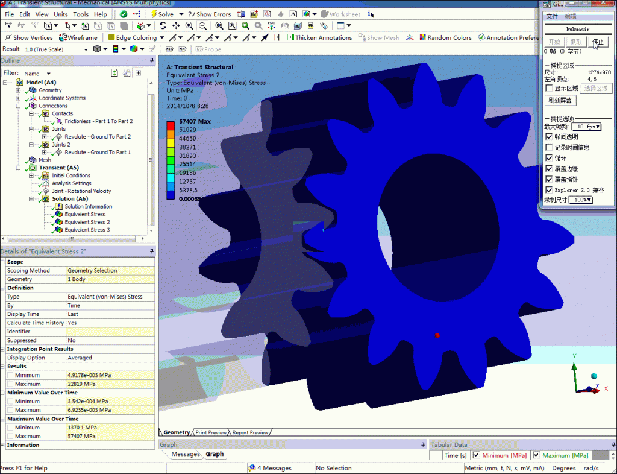Toggle Wireframe display mode
Screen dimensions: 617x474
pos(82,37)
